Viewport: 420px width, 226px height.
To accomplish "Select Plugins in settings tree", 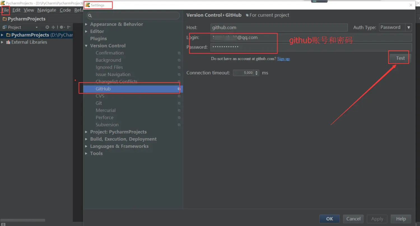I will click(98, 39).
